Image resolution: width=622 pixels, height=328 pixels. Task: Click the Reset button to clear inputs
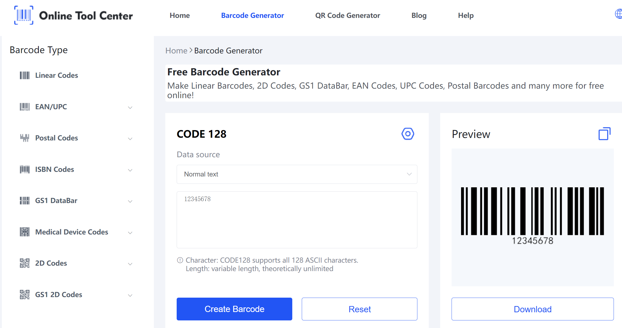[360, 309]
